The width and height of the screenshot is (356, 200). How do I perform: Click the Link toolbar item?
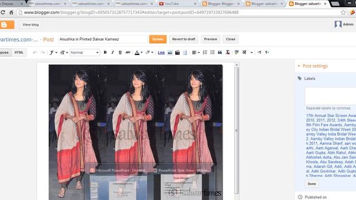pos(161,53)
